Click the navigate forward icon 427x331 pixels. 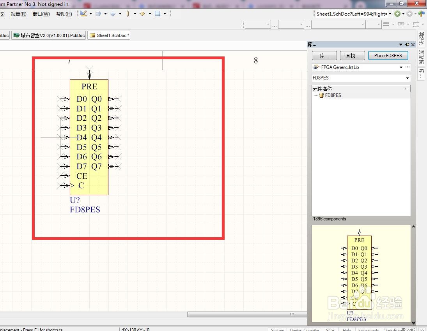(x=409, y=14)
